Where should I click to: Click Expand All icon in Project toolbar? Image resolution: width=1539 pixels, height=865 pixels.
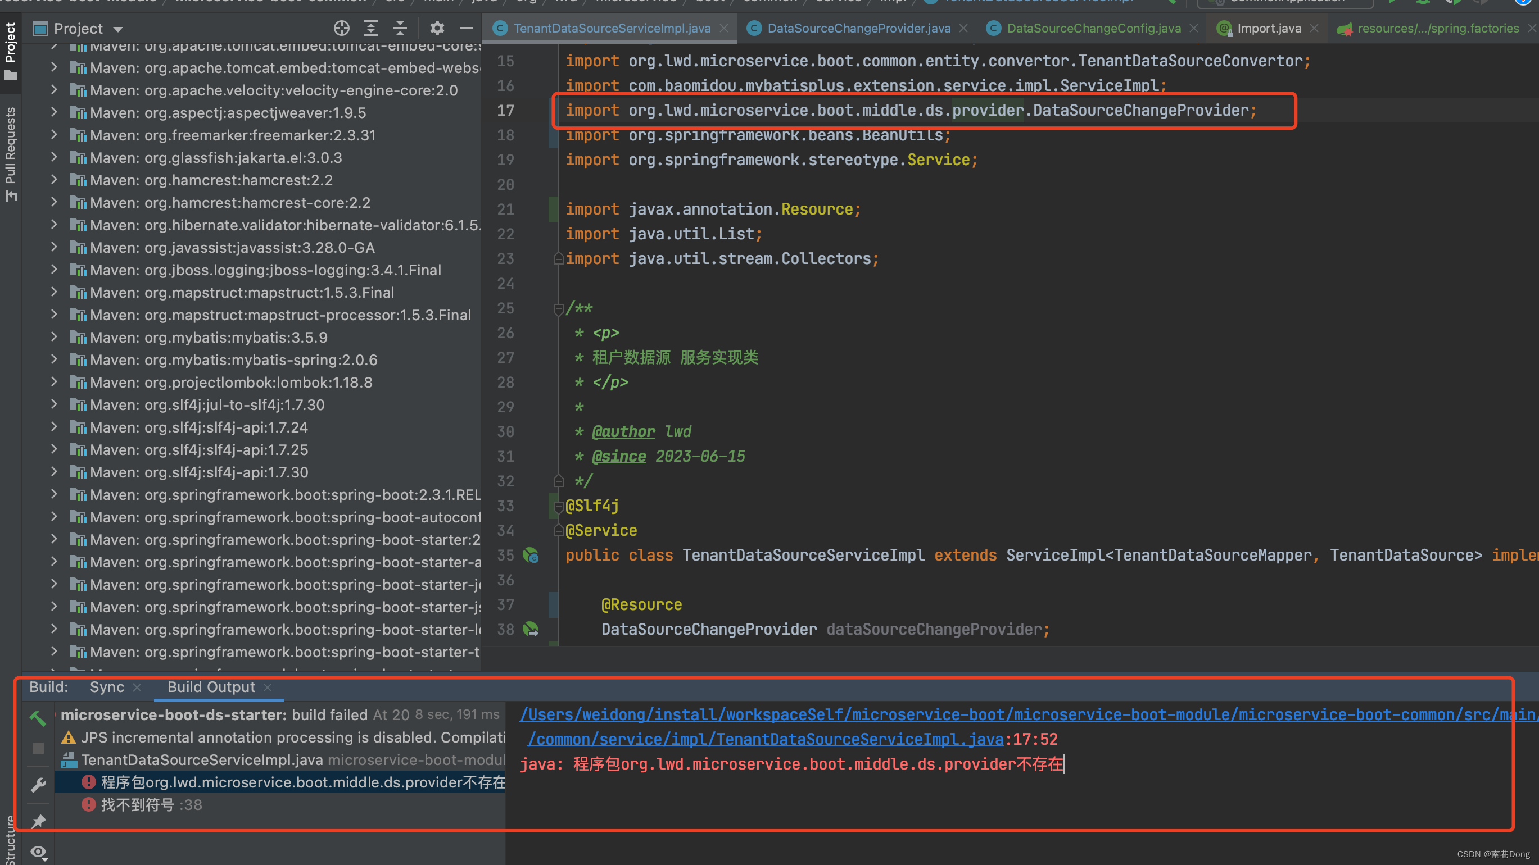tap(371, 28)
